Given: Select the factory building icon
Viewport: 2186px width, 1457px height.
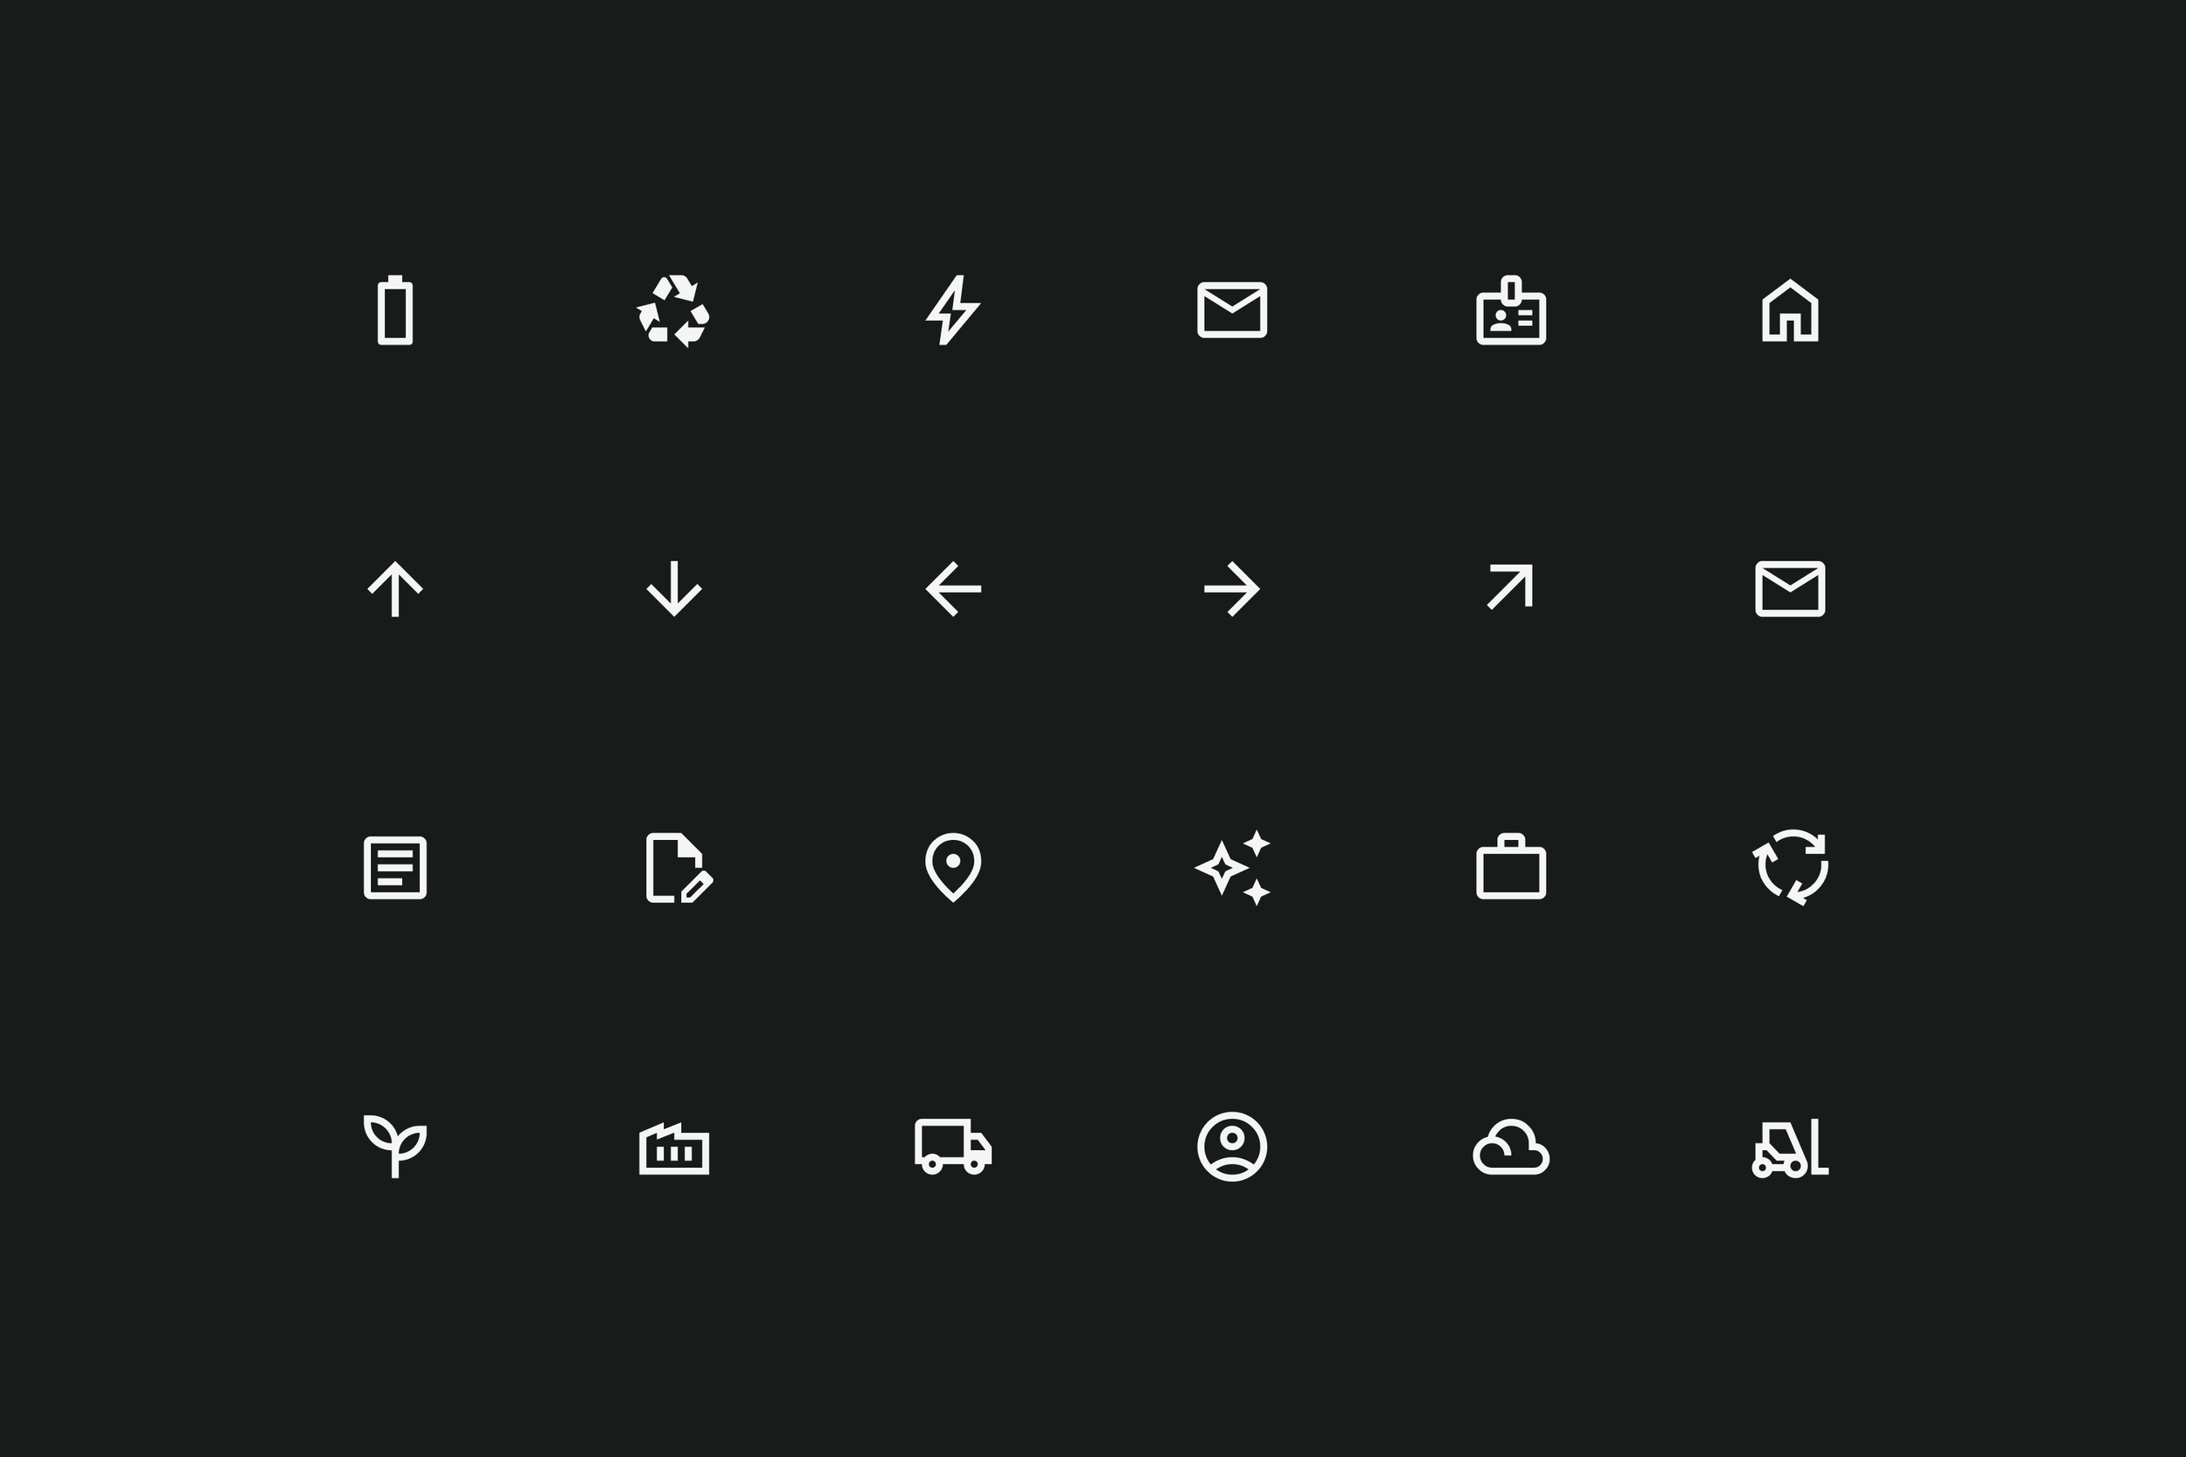Looking at the screenshot, I should coord(674,1148).
